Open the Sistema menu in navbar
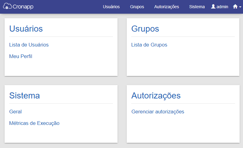The height and width of the screenshot is (148, 243). coord(197,7)
